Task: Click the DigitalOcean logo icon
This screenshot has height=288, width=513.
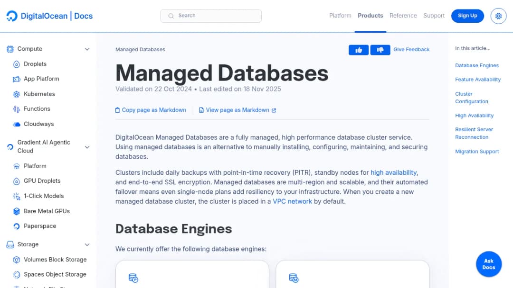Action: coord(12,16)
